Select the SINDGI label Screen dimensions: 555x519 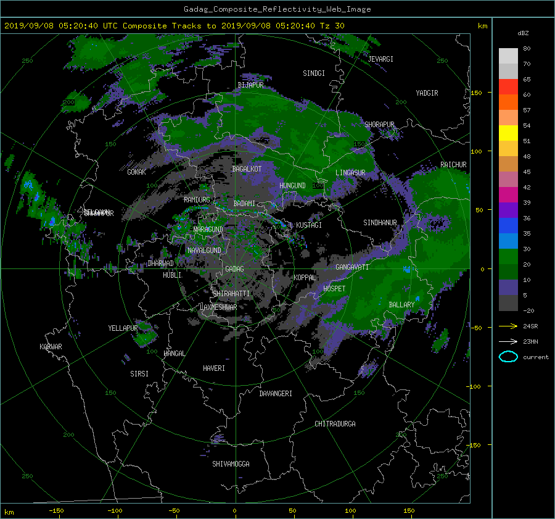point(314,73)
